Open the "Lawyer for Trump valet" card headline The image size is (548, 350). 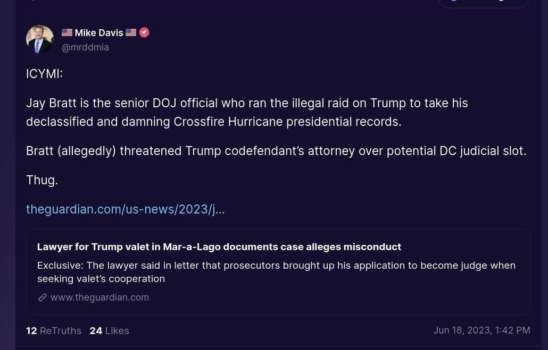(219, 247)
